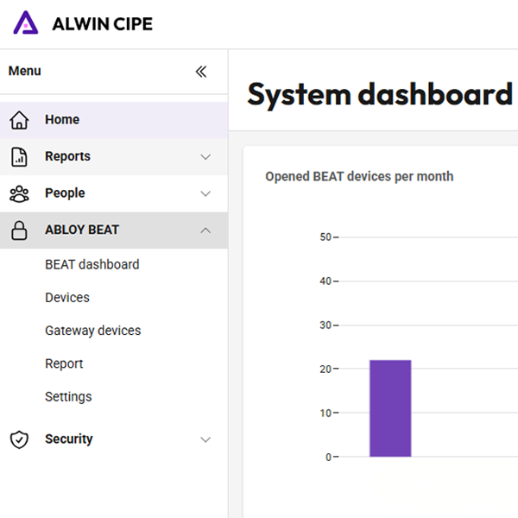Open the Devices submenu link

pos(67,298)
